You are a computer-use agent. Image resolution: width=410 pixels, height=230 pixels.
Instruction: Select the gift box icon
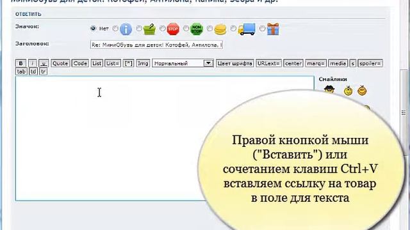coord(273,29)
